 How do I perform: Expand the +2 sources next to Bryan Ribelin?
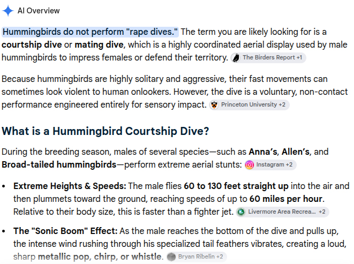pyautogui.click(x=220, y=257)
